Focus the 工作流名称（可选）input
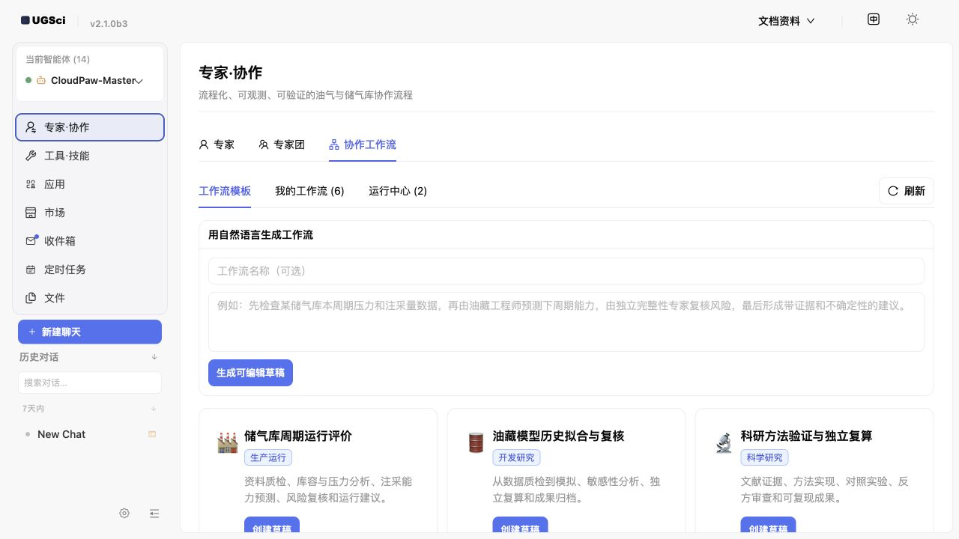Screen dimensions: 959x539 pos(566,271)
